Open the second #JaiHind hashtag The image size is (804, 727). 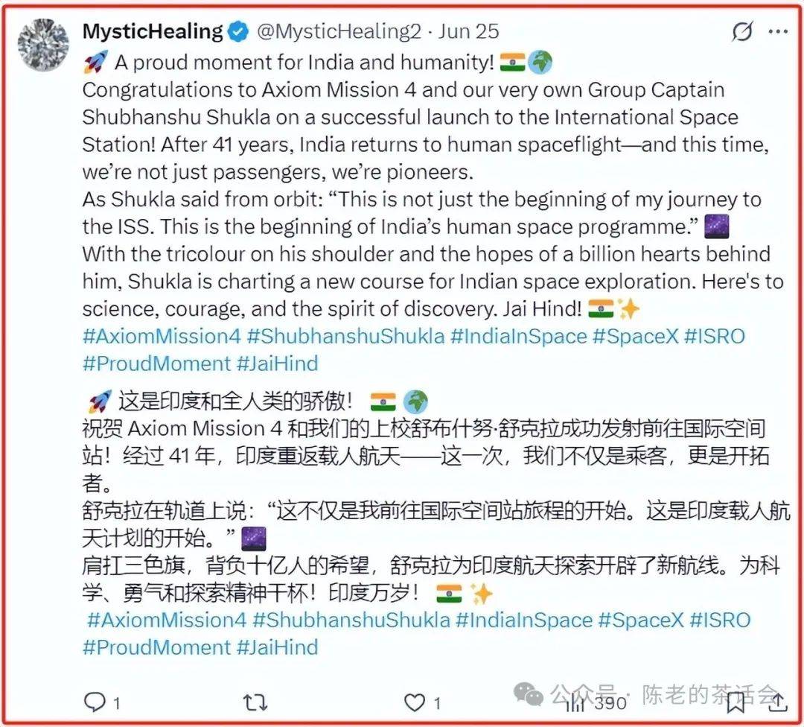coord(278,647)
